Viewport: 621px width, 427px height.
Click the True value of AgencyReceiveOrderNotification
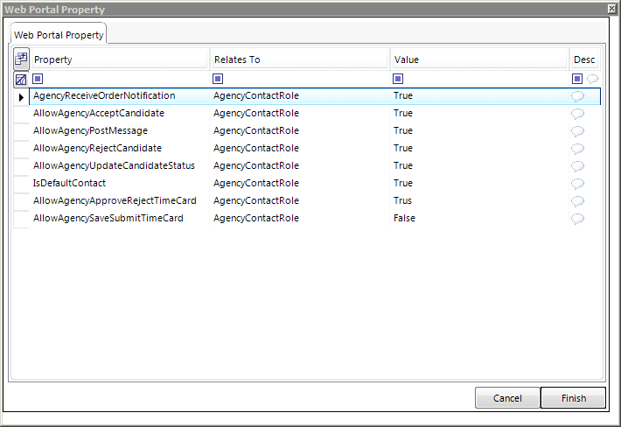tap(403, 96)
